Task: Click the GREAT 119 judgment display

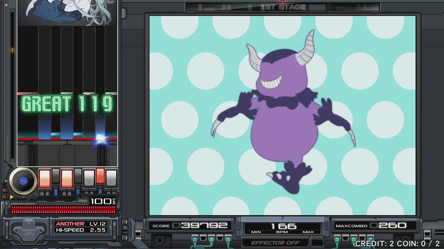Action: click(67, 104)
